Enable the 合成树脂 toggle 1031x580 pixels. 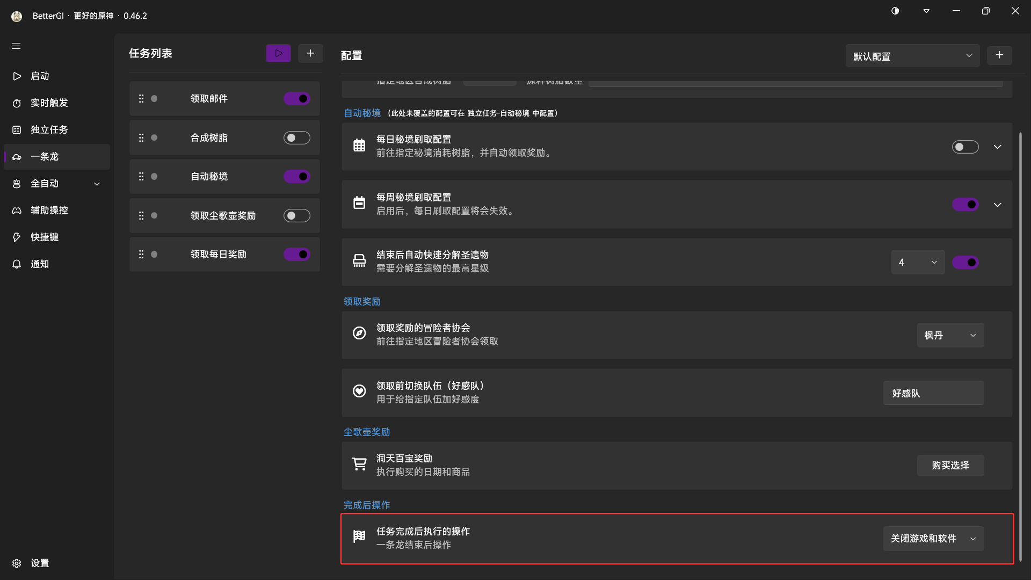point(296,137)
